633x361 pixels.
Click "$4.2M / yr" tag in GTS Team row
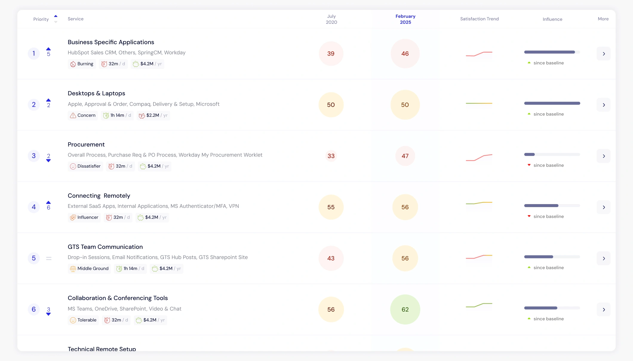[167, 269]
